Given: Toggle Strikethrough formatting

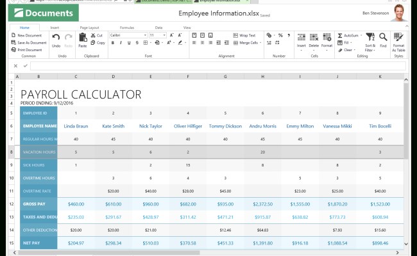Looking at the screenshot, I should (137, 43).
